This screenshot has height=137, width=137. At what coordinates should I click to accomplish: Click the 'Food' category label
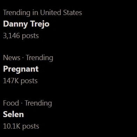[11, 103]
